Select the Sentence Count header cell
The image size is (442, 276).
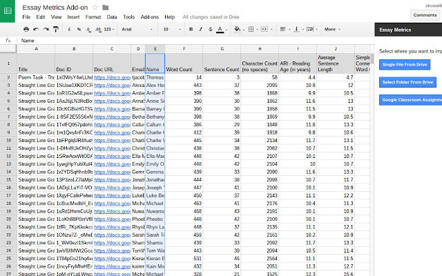222,63
